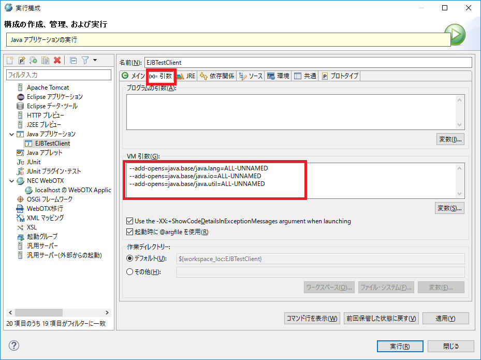Select the その他 working directory radio
Viewport: 481px width, 360px height.
(130, 272)
